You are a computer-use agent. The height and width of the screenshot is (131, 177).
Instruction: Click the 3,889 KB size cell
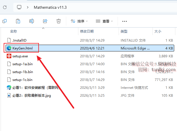[166, 56]
